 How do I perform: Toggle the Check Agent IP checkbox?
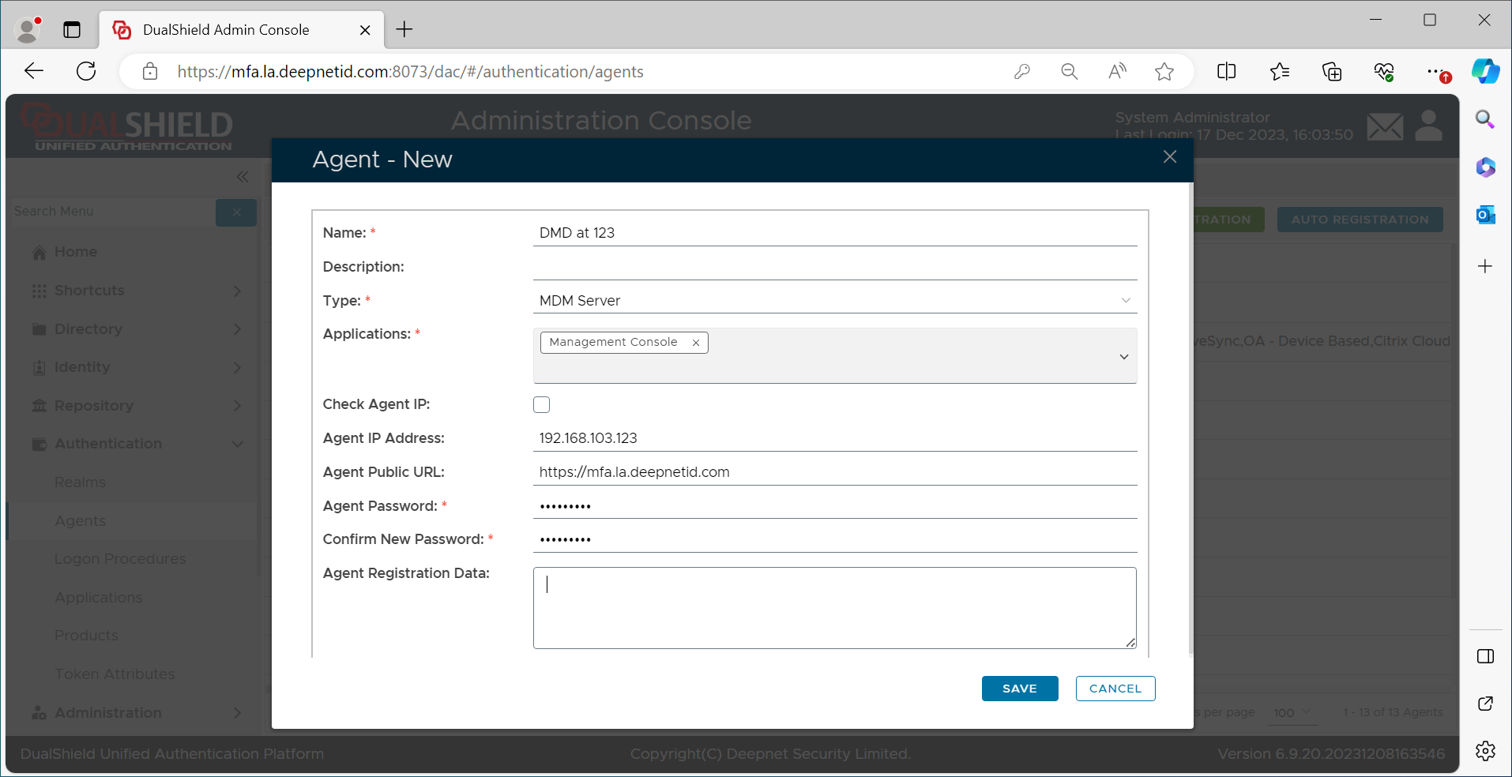click(541, 405)
